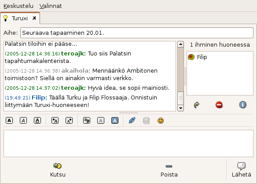Insert a smiley emoticon

click(161, 121)
